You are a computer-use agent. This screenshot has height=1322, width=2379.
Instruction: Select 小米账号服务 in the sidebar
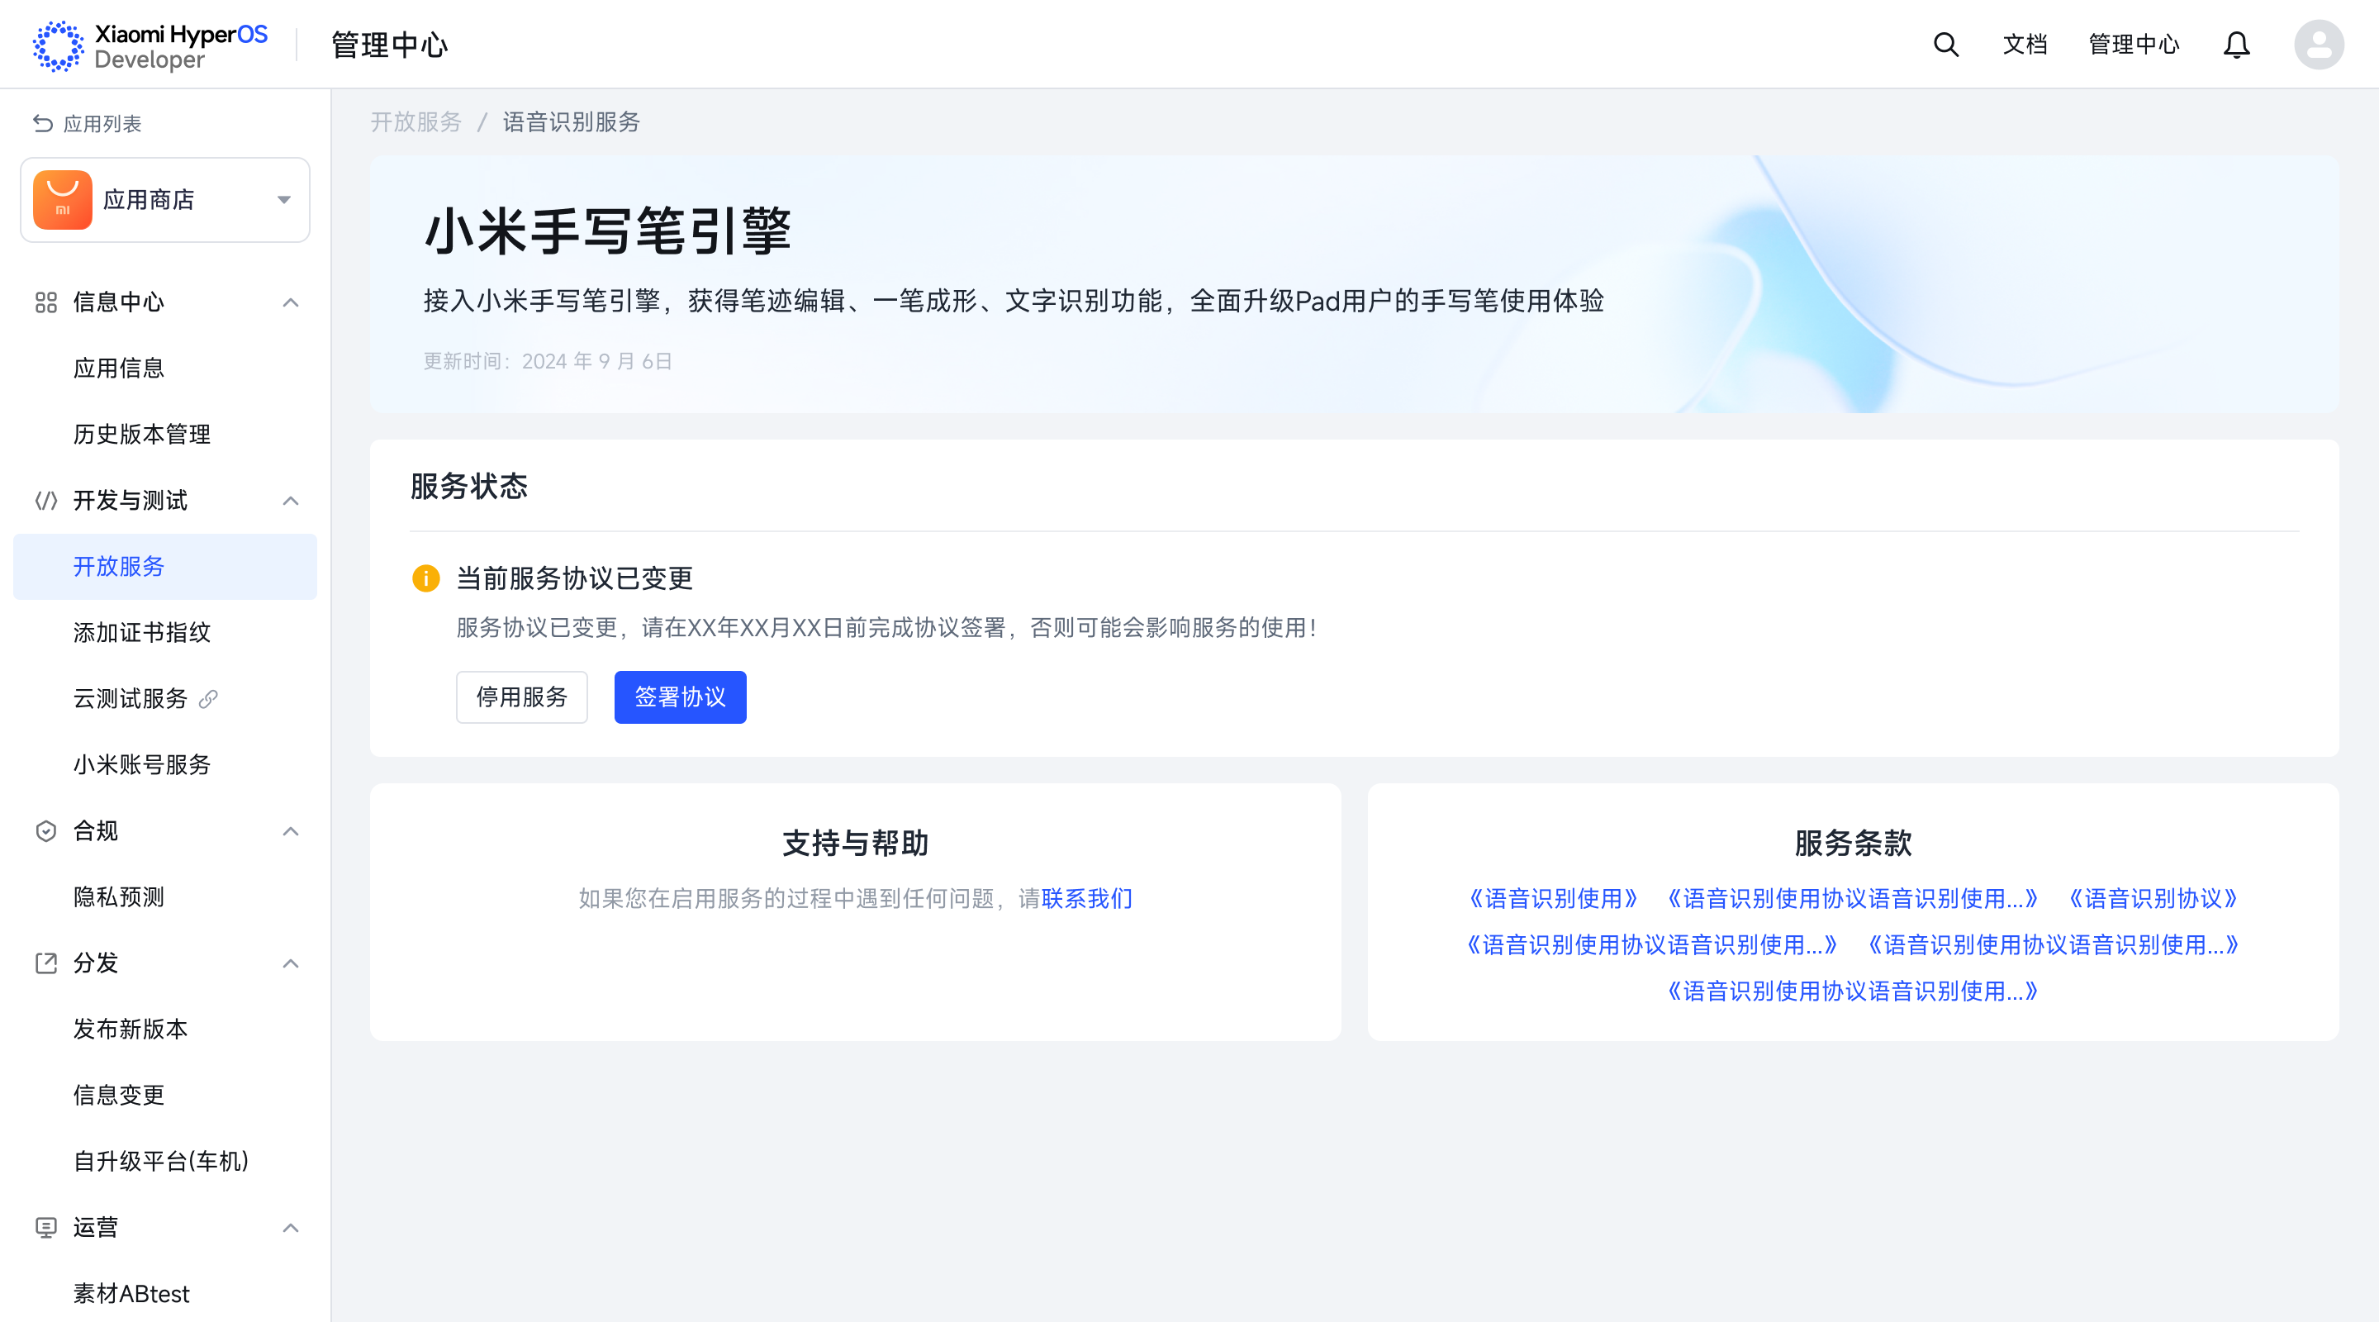[x=165, y=765]
